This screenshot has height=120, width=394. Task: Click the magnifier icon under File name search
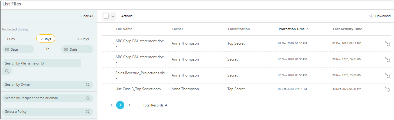(x=7, y=71)
